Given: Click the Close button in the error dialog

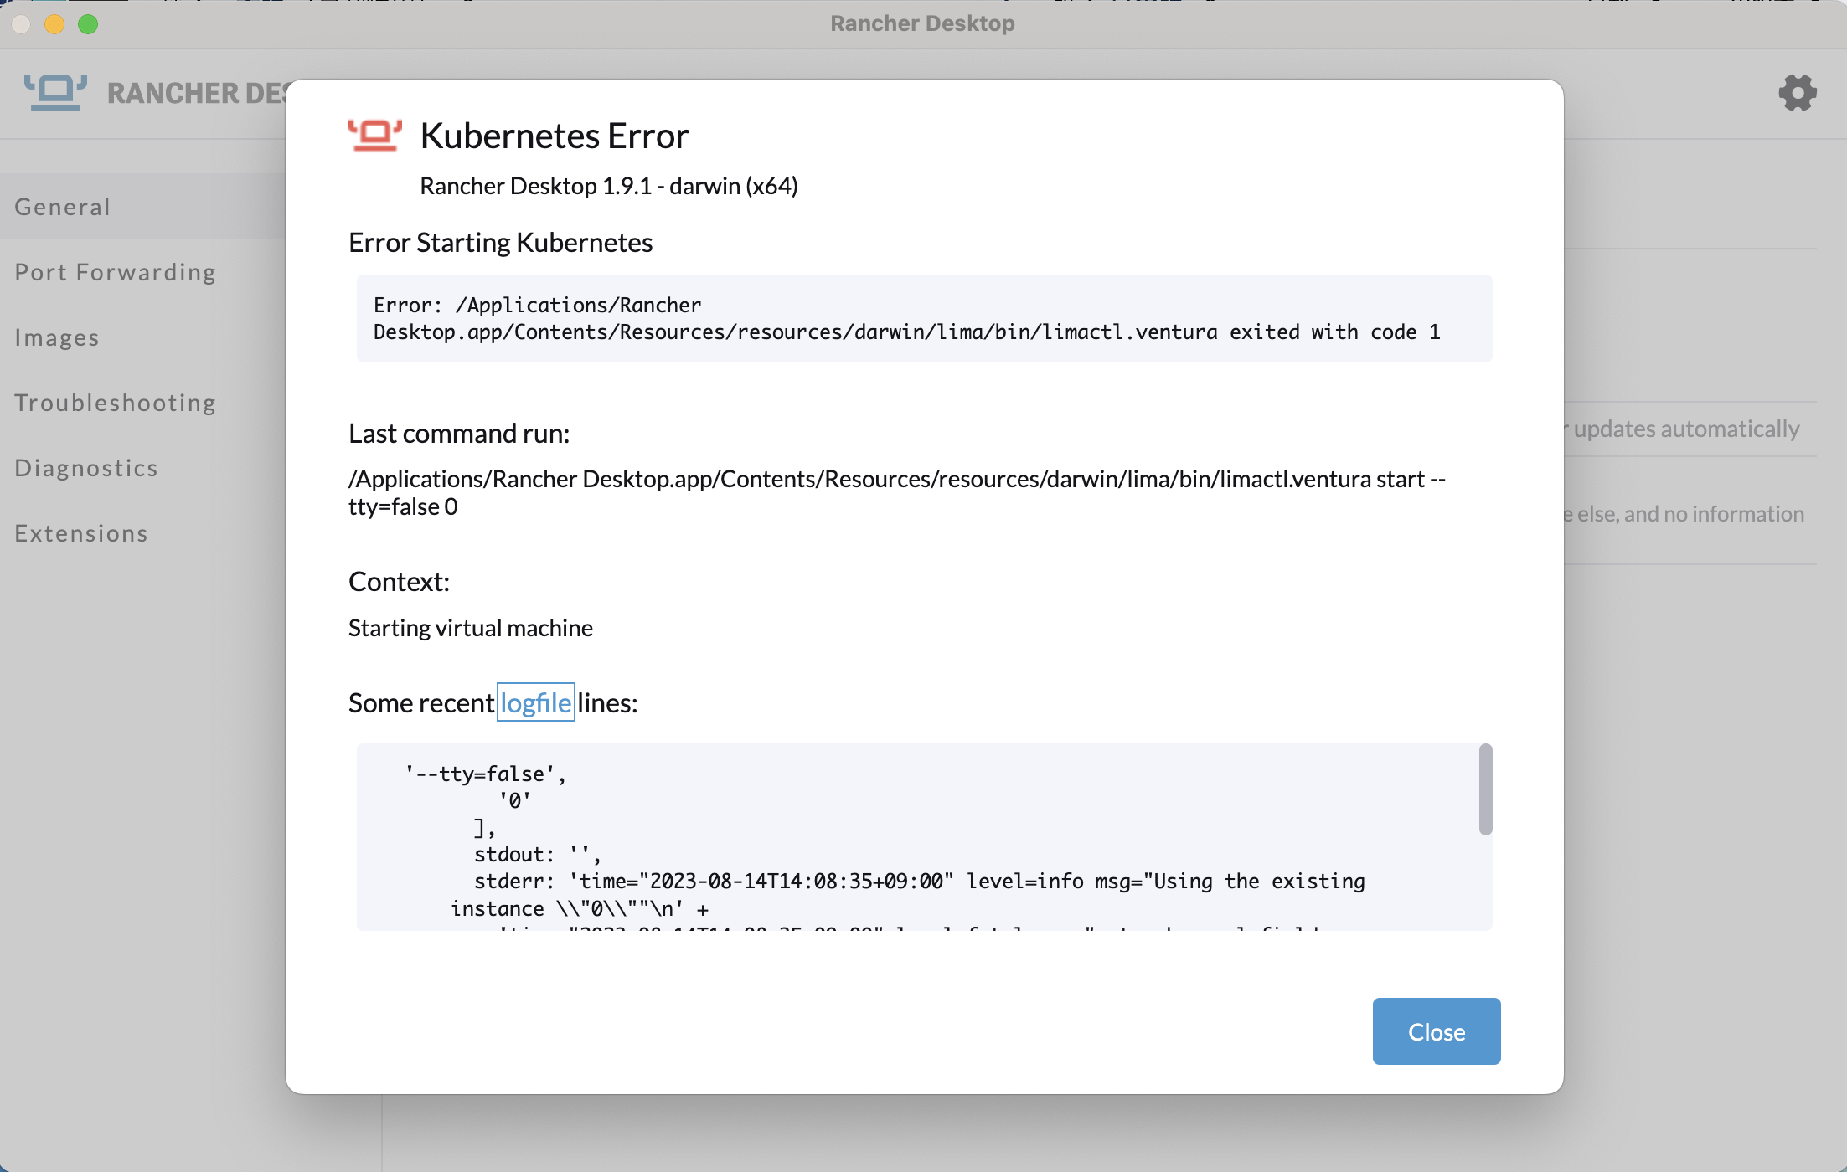Looking at the screenshot, I should pos(1436,1031).
